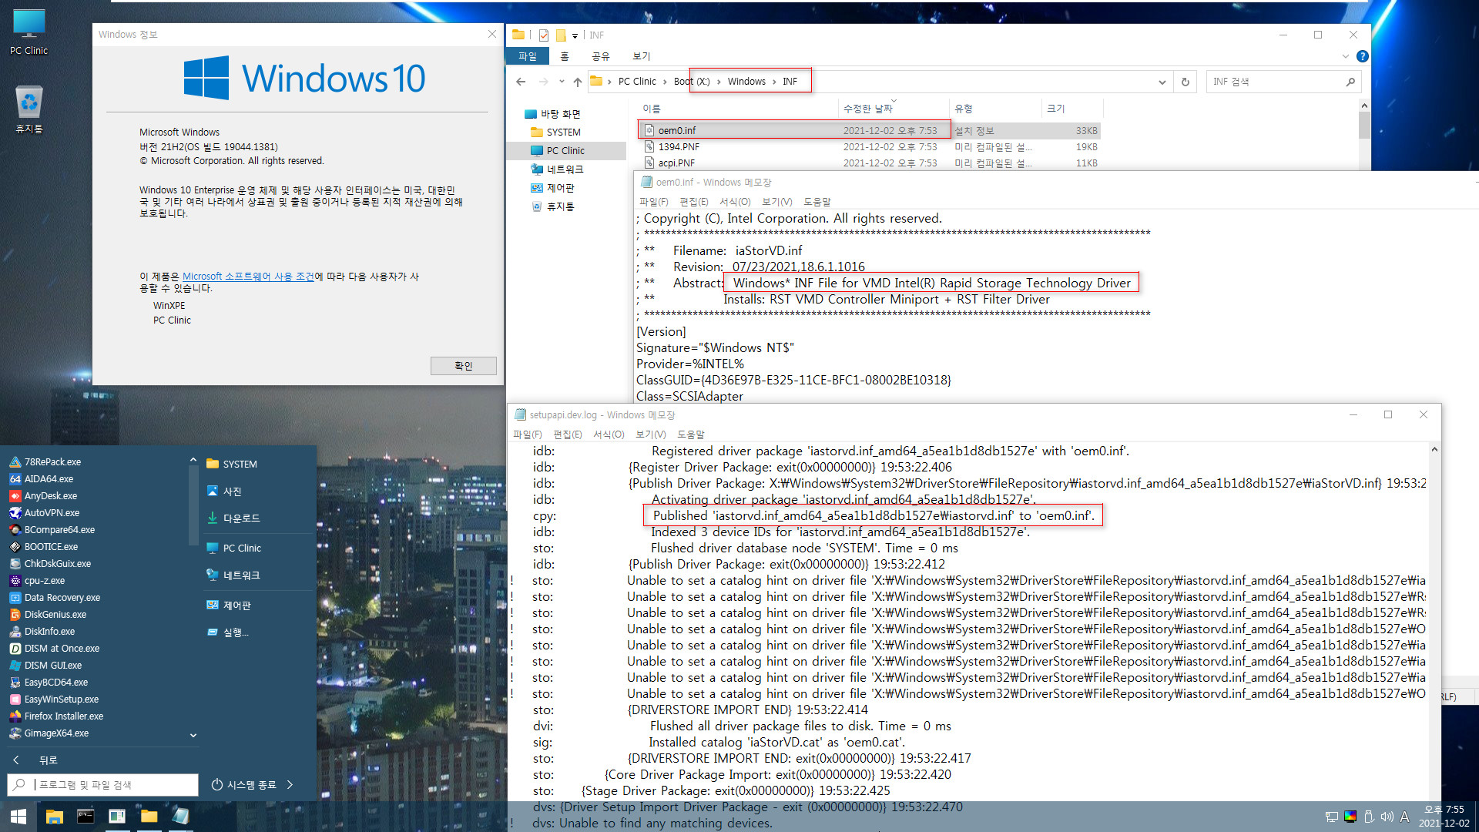Viewport: 1479px width, 832px height.
Task: Launch DISM at Once.exe
Action: [x=62, y=649]
